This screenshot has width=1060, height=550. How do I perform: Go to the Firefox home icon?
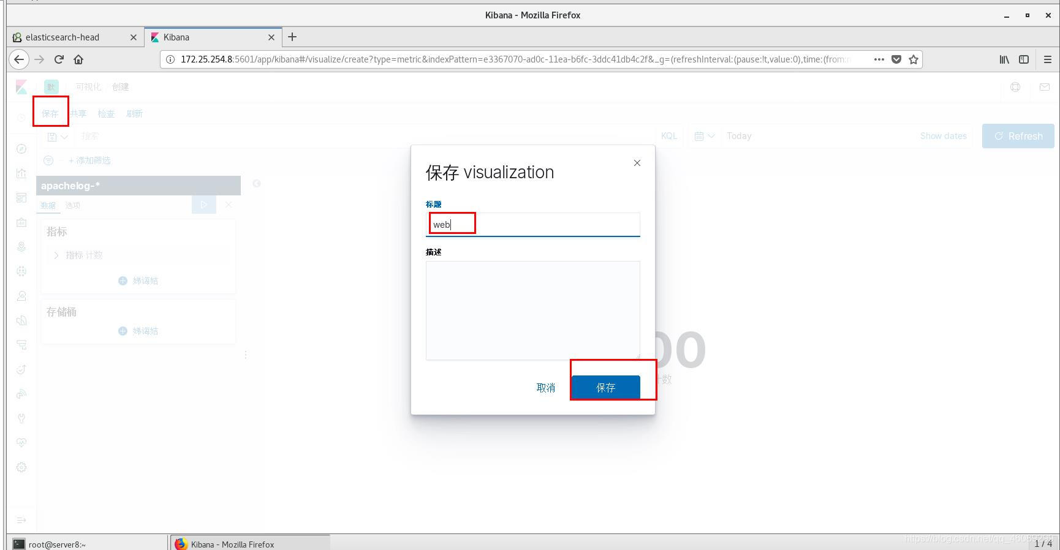[x=78, y=59]
